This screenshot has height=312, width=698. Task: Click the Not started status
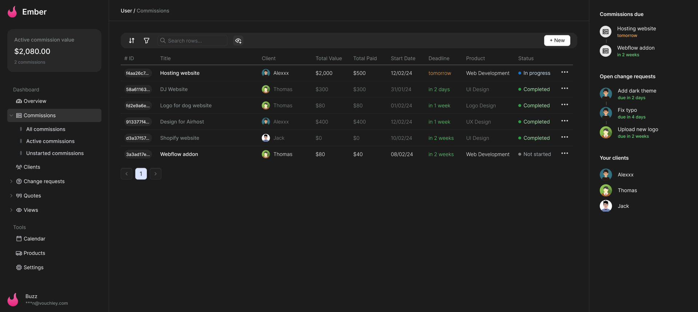pyautogui.click(x=534, y=154)
